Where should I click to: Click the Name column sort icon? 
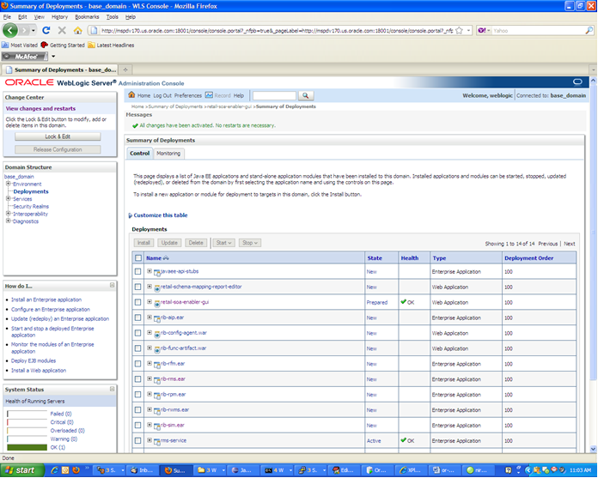166,258
